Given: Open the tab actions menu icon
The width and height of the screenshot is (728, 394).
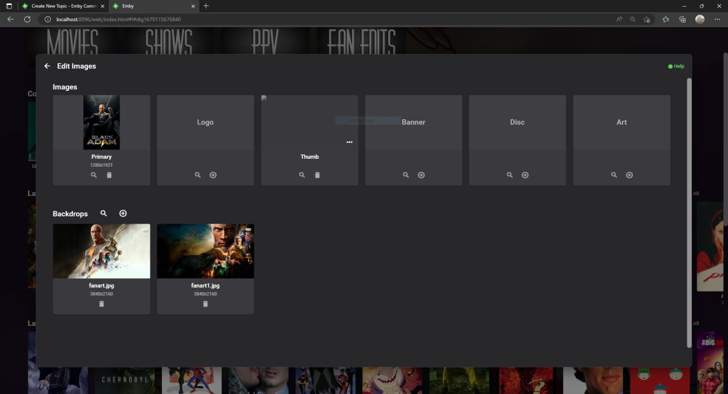Looking at the screenshot, I should pos(9,5).
